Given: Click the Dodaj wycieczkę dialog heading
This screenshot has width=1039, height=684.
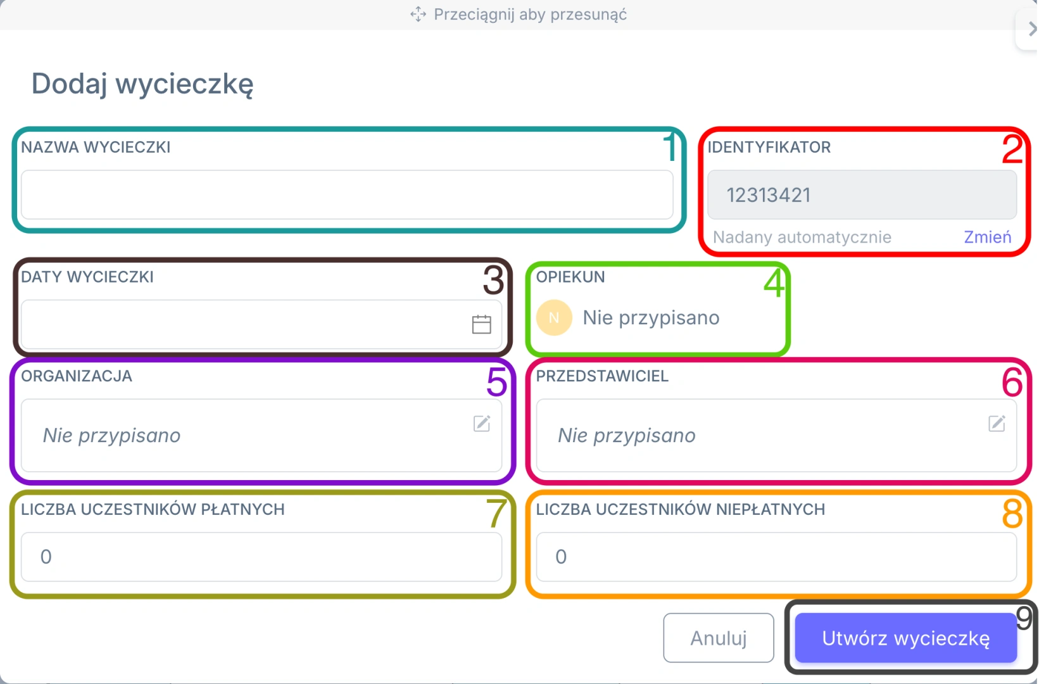Looking at the screenshot, I should coord(142,84).
